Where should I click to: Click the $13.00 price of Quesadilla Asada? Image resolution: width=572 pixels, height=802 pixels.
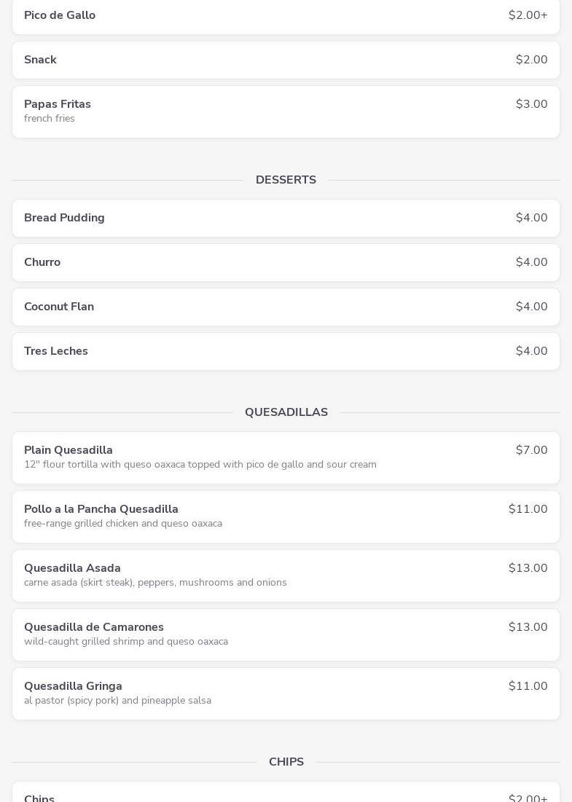click(528, 568)
